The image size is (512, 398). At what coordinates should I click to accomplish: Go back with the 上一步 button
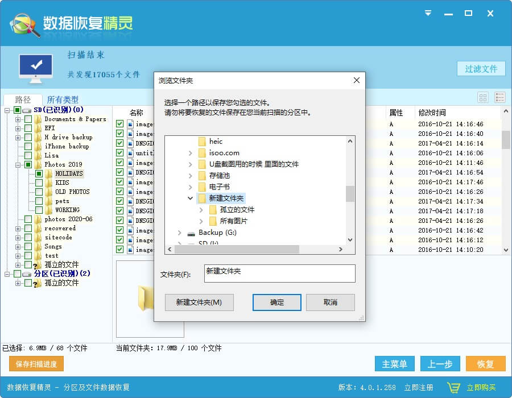pos(440,364)
